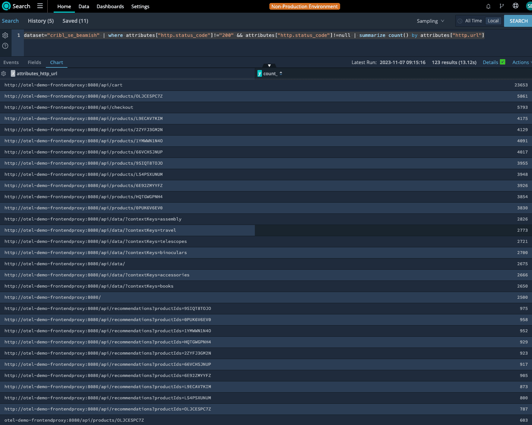Click the green Details status checkmark

point(503,62)
